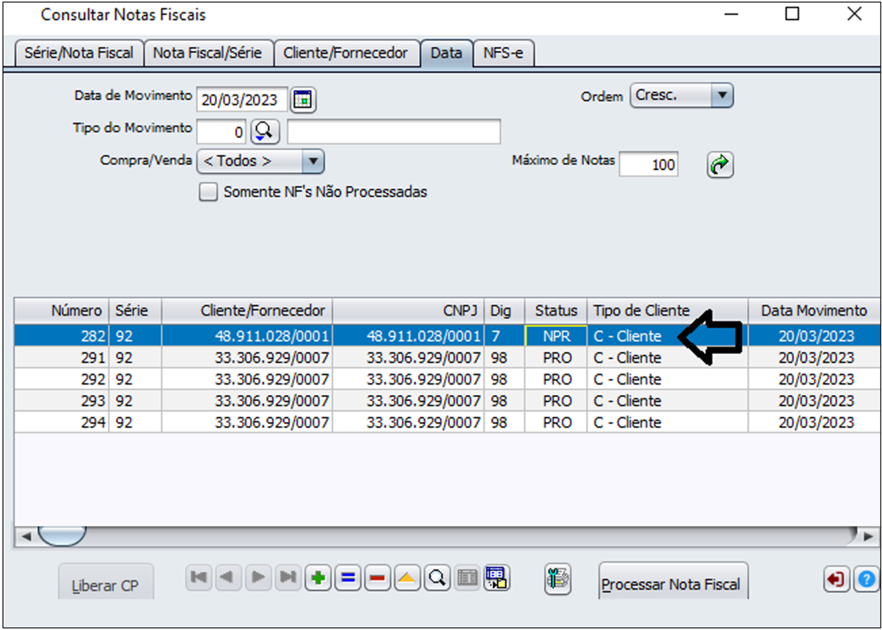Screen dimensions: 882x630
Task: Click the red exit door icon
Action: pos(836,579)
